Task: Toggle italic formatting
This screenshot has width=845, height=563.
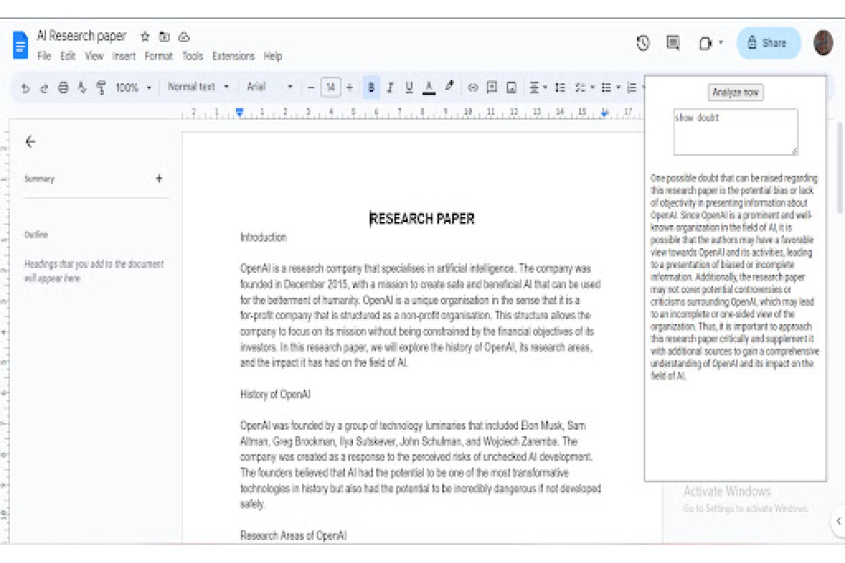Action: [x=390, y=87]
